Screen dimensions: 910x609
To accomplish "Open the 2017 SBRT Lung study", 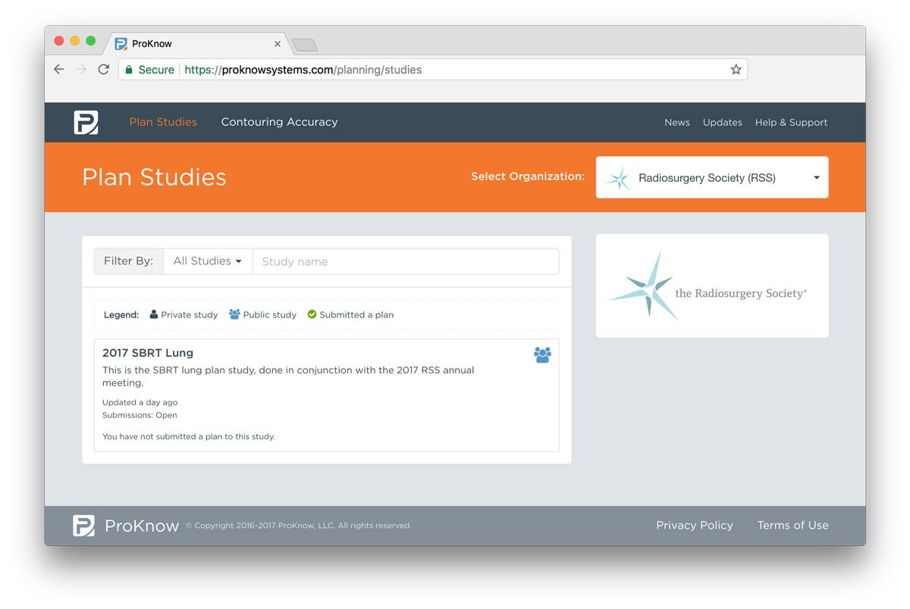I will (148, 353).
